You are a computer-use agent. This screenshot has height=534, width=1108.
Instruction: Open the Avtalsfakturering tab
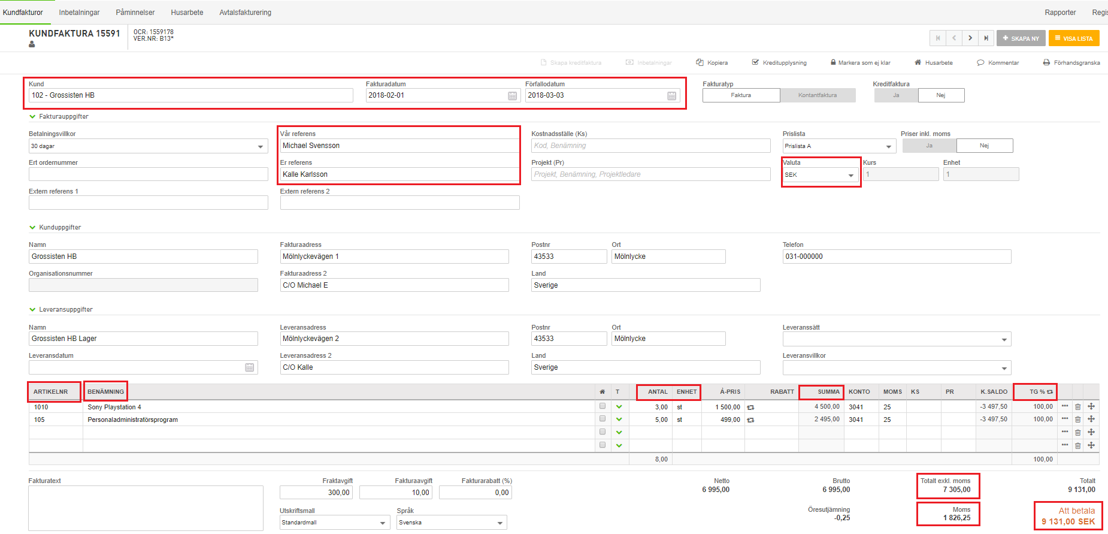(245, 13)
